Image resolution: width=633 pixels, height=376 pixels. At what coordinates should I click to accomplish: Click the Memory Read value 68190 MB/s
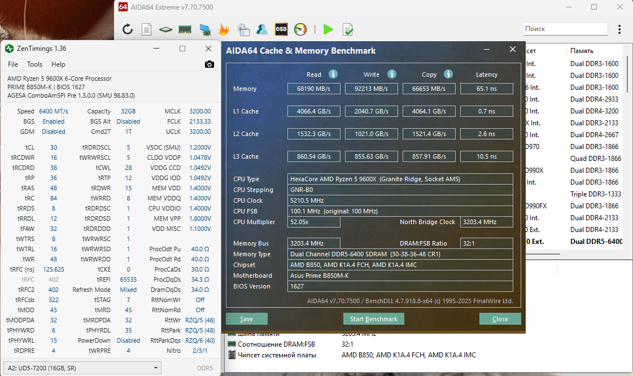pyautogui.click(x=313, y=89)
